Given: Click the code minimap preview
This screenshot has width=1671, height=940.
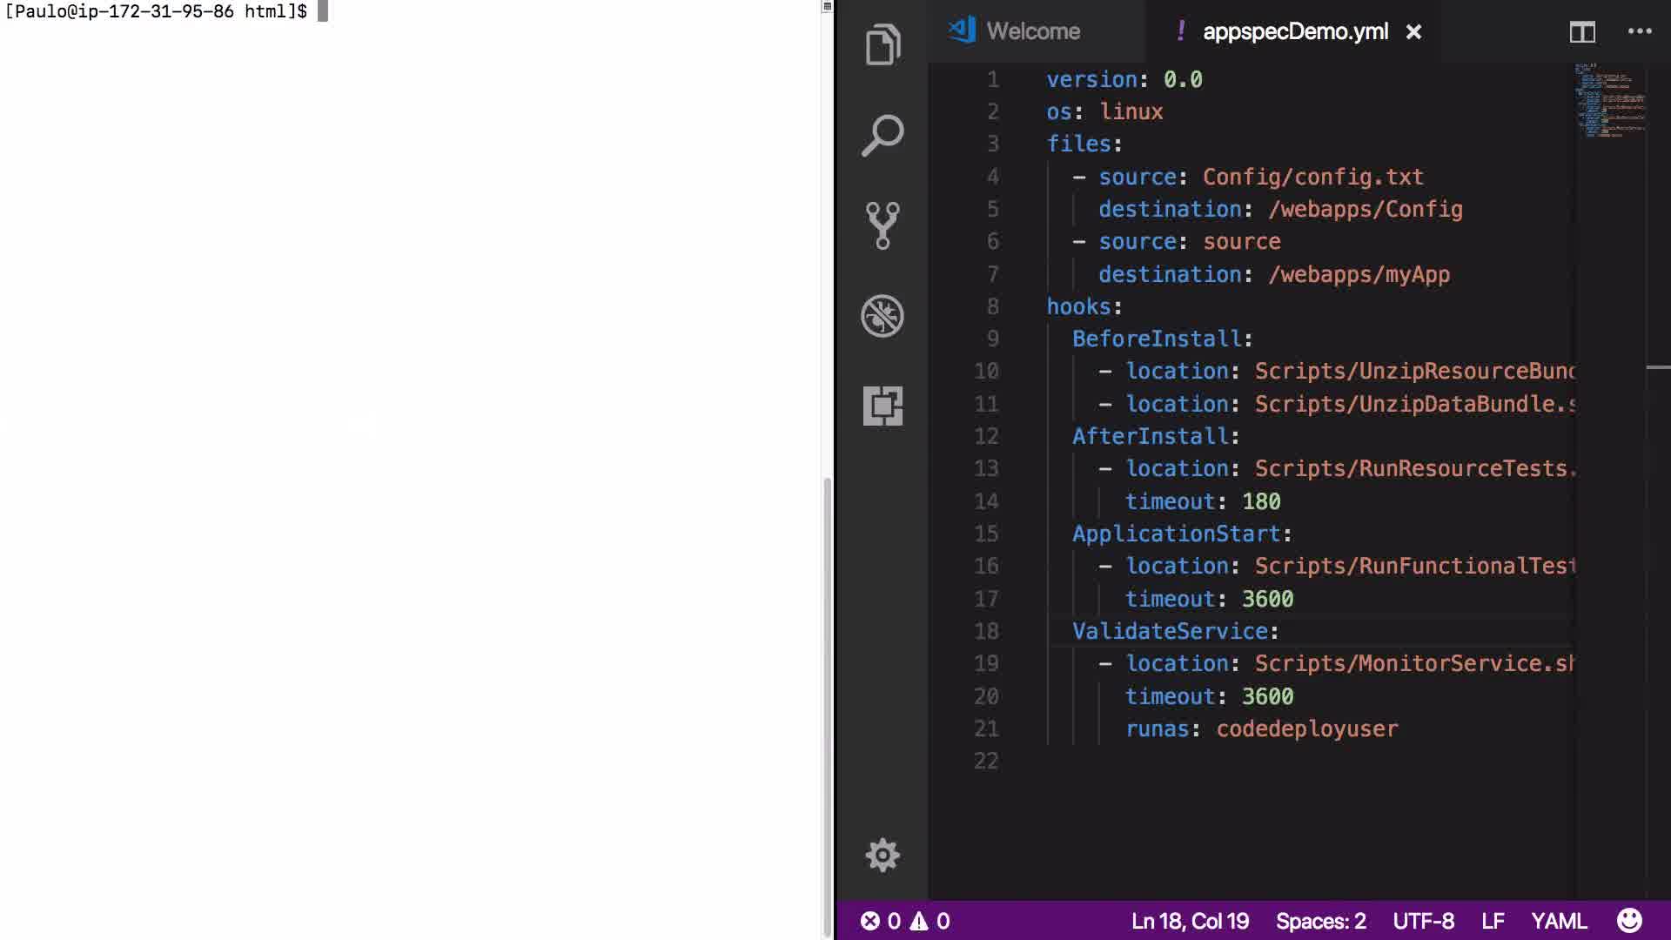Looking at the screenshot, I should (1609, 100).
